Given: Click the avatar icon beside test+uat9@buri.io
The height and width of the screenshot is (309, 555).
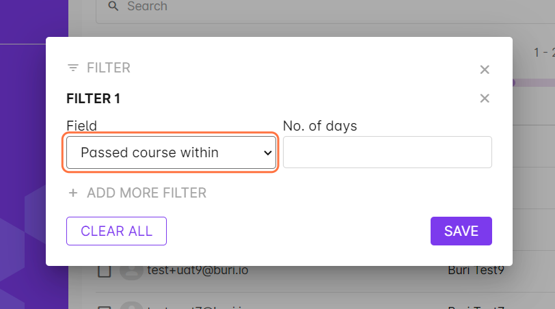Looking at the screenshot, I should tap(130, 271).
